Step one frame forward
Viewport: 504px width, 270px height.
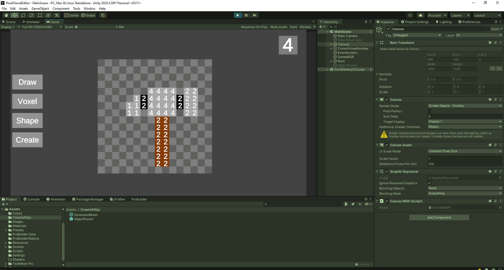point(255,15)
